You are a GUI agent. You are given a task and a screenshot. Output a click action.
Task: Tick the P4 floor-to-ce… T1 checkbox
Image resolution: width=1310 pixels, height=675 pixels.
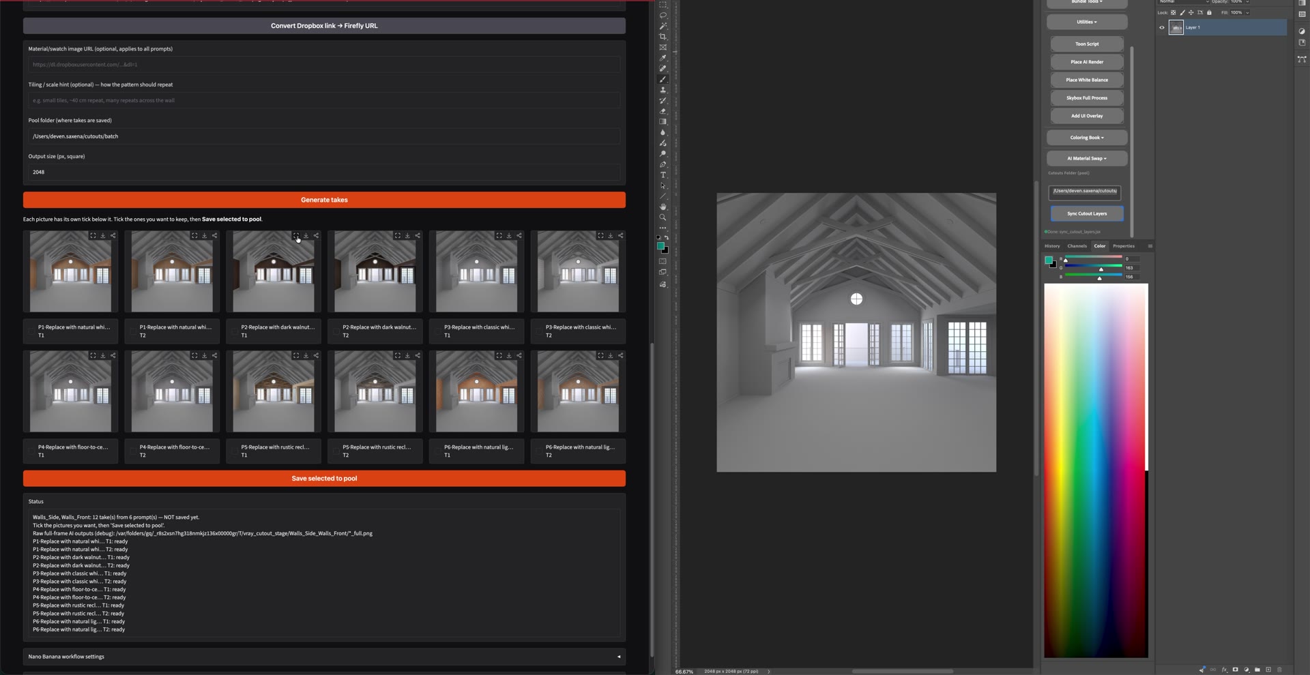[x=31, y=451]
